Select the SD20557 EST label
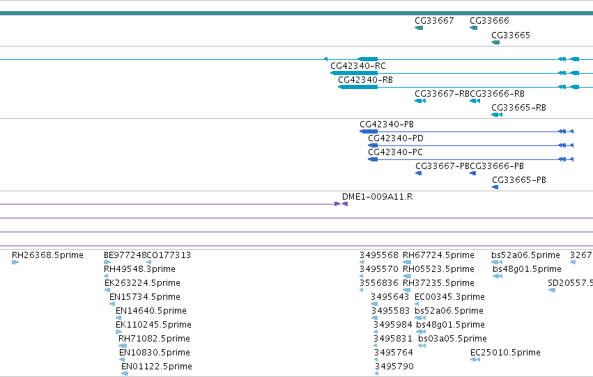Screen dimensions: 593x377 [x=570, y=283]
